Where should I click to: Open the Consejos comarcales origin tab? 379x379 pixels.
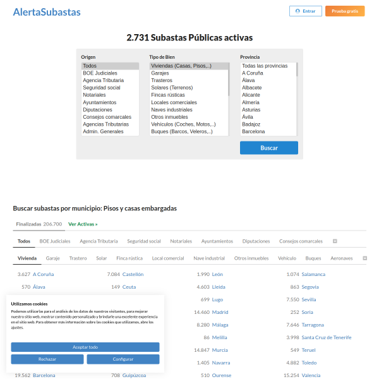tap(301, 241)
